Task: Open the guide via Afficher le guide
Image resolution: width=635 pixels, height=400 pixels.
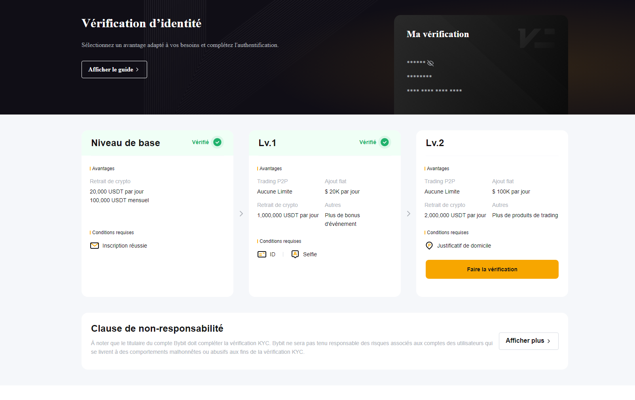Action: (x=114, y=69)
